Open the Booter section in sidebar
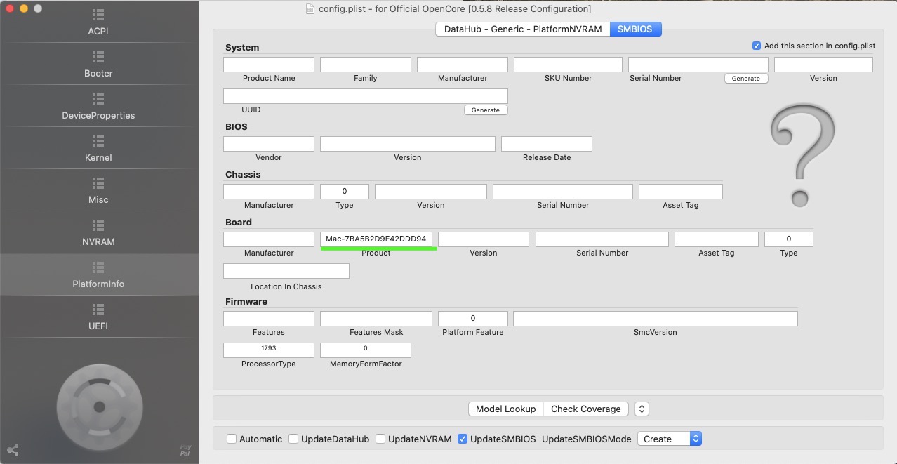The height and width of the screenshot is (464, 897). pyautogui.click(x=98, y=64)
